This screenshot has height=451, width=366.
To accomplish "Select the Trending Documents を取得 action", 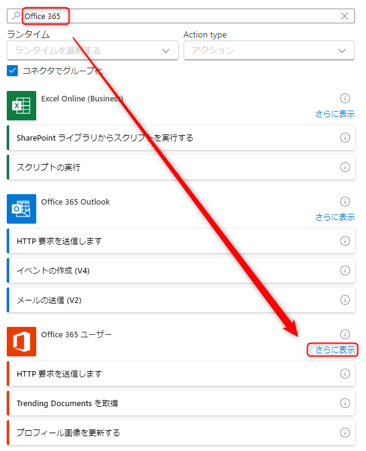I will [181, 403].
